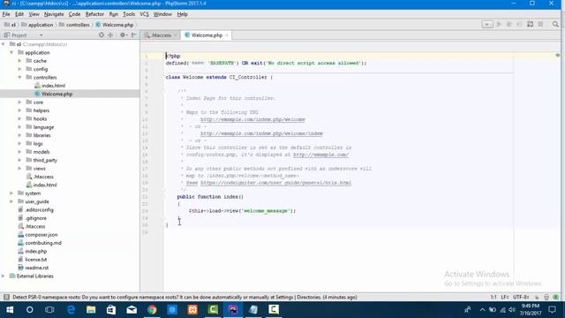Click the inspector hector icon in status bar
Viewport: 565px width, 318px height.
(546, 297)
